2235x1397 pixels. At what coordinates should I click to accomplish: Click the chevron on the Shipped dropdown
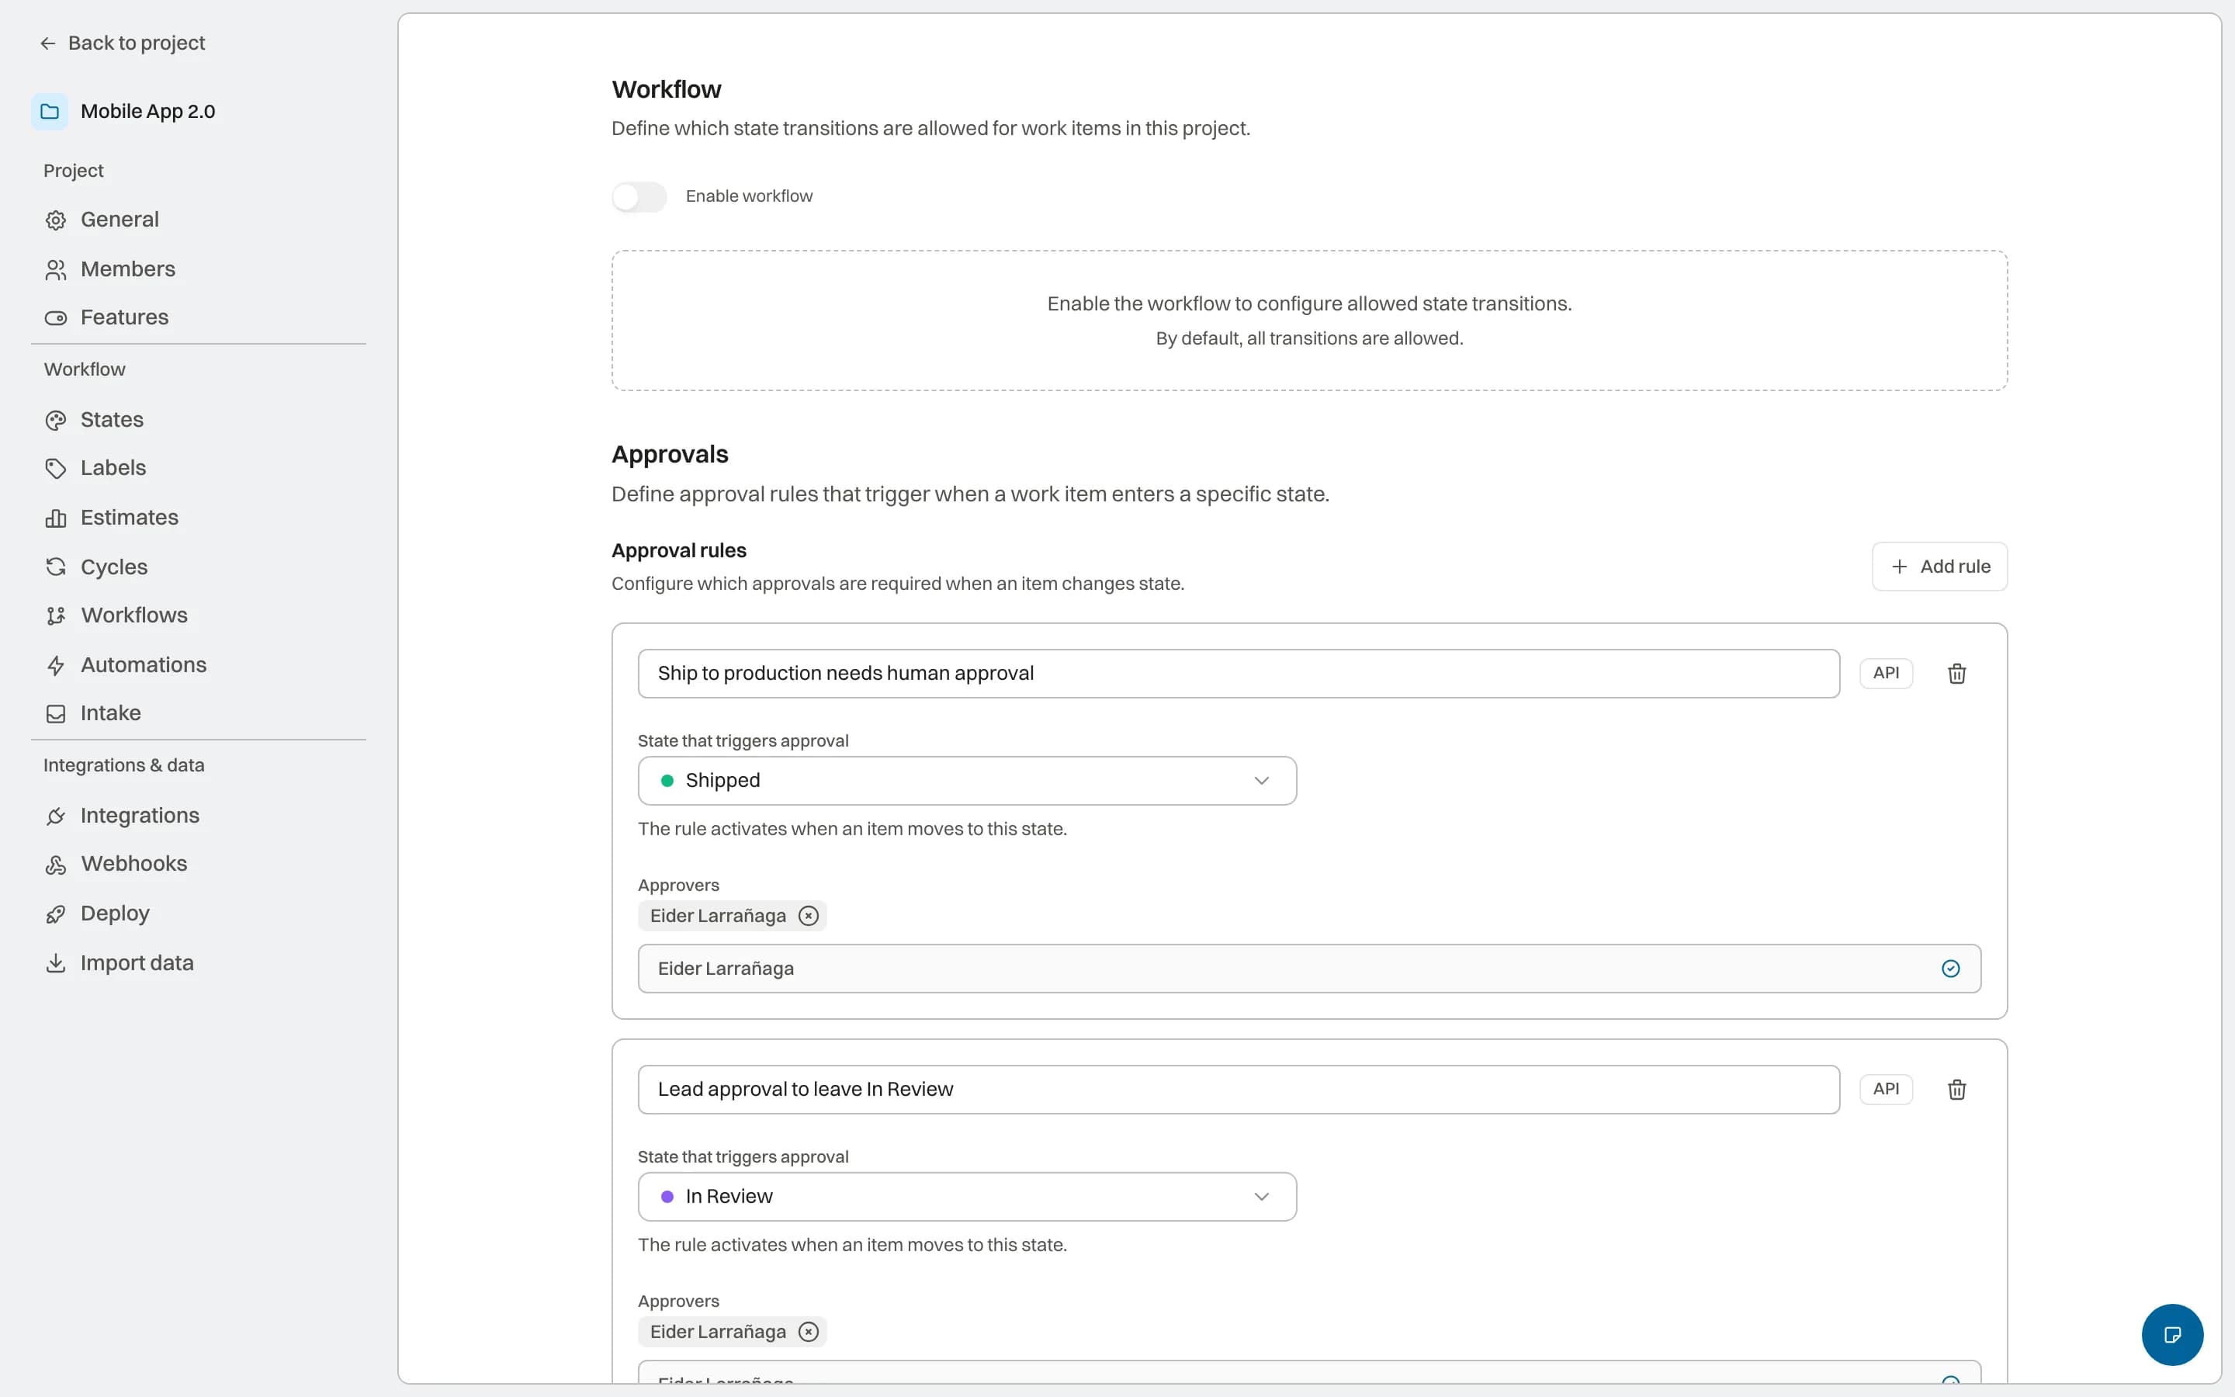tap(1262, 781)
